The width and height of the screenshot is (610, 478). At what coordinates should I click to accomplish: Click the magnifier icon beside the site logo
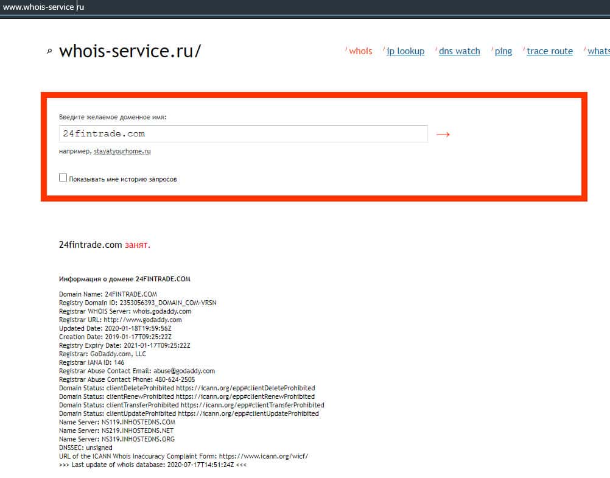point(49,52)
